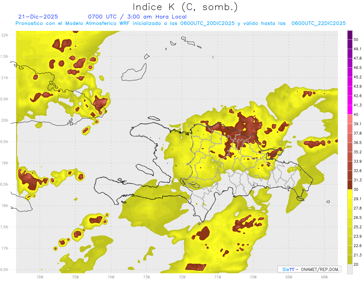Click the legend value '30'
The image size is (364, 281).
[356, 189]
